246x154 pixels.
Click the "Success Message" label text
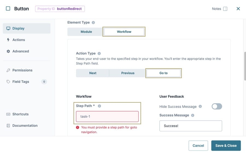tap(174, 115)
